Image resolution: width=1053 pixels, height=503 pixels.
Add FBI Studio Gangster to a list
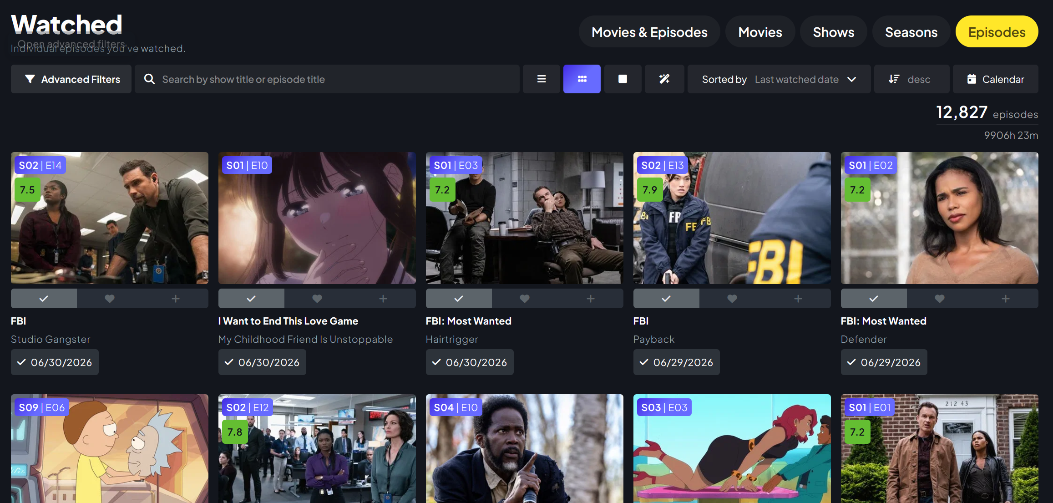coord(176,299)
